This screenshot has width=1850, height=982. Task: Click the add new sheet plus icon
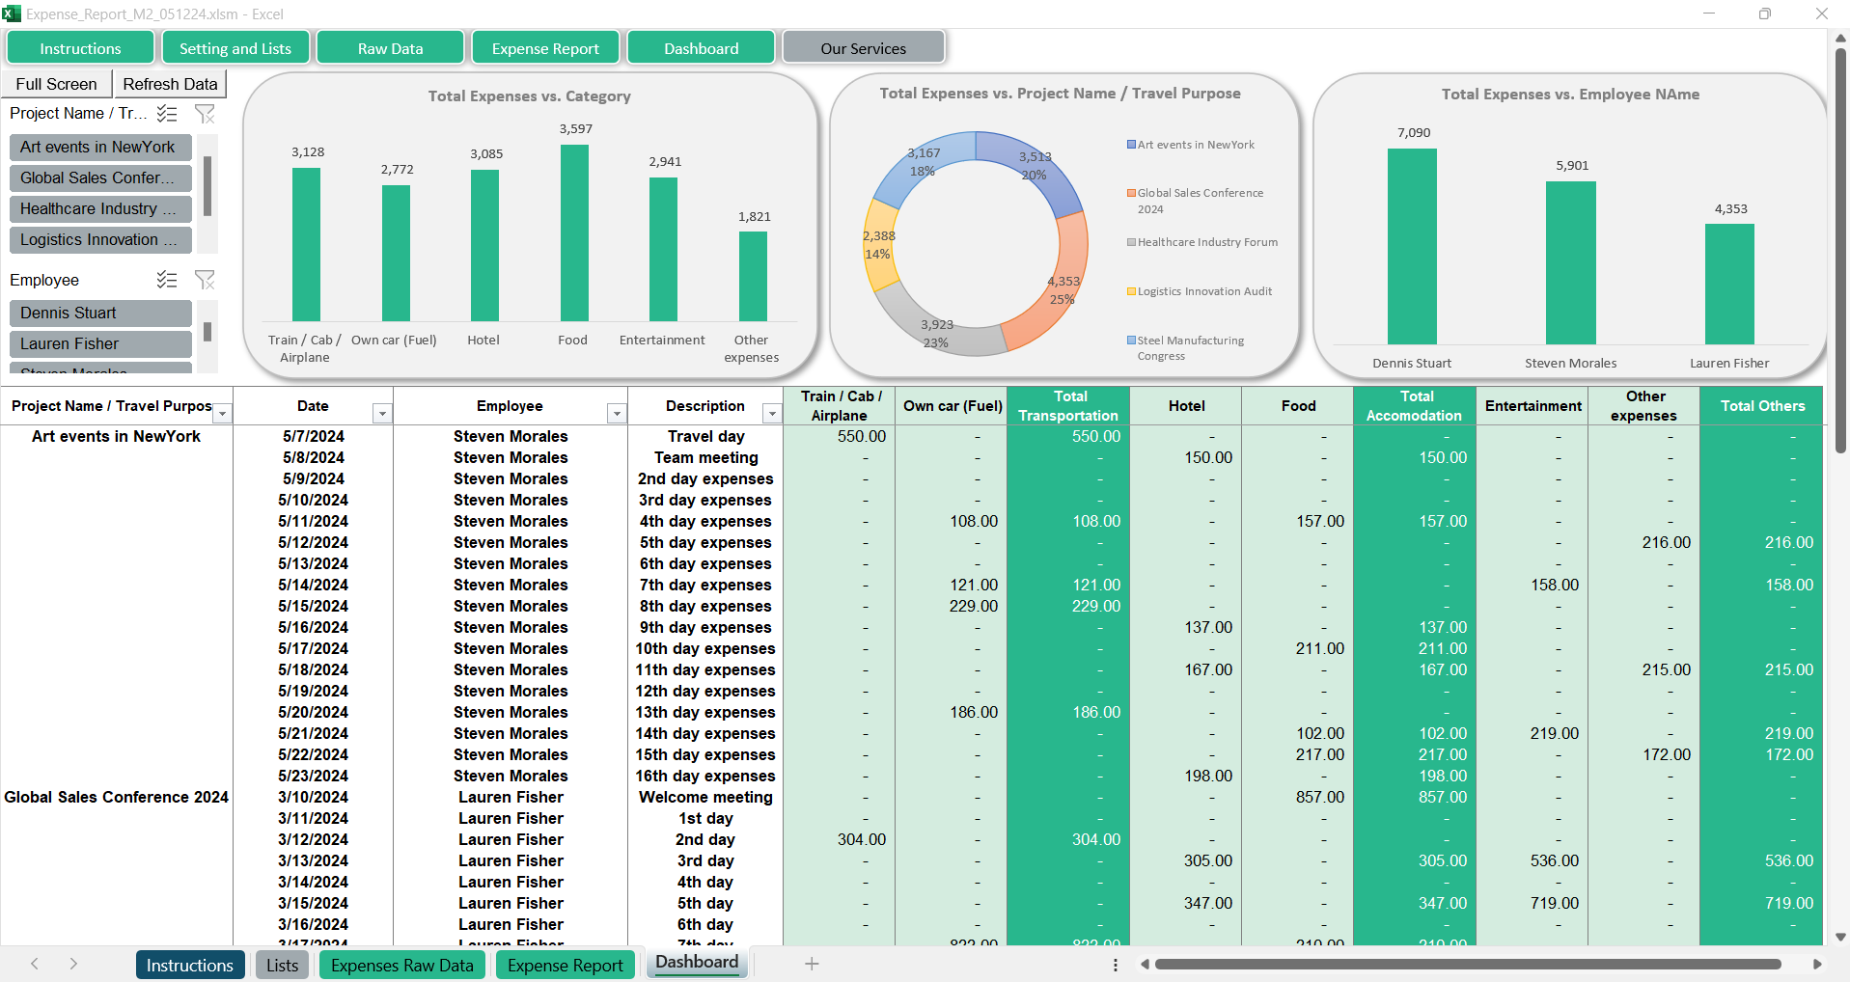[812, 964]
